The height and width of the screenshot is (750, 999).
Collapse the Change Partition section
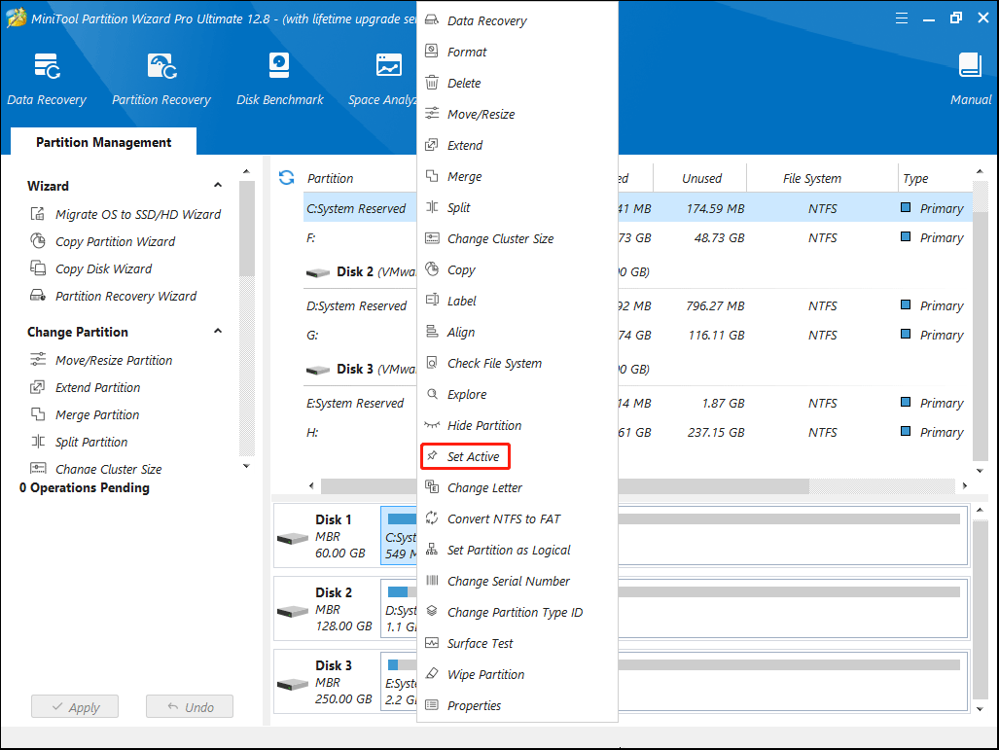tap(218, 332)
